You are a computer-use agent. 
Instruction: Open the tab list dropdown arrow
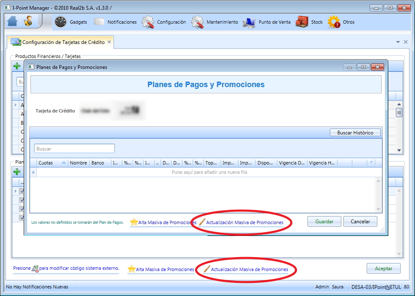click(398, 42)
